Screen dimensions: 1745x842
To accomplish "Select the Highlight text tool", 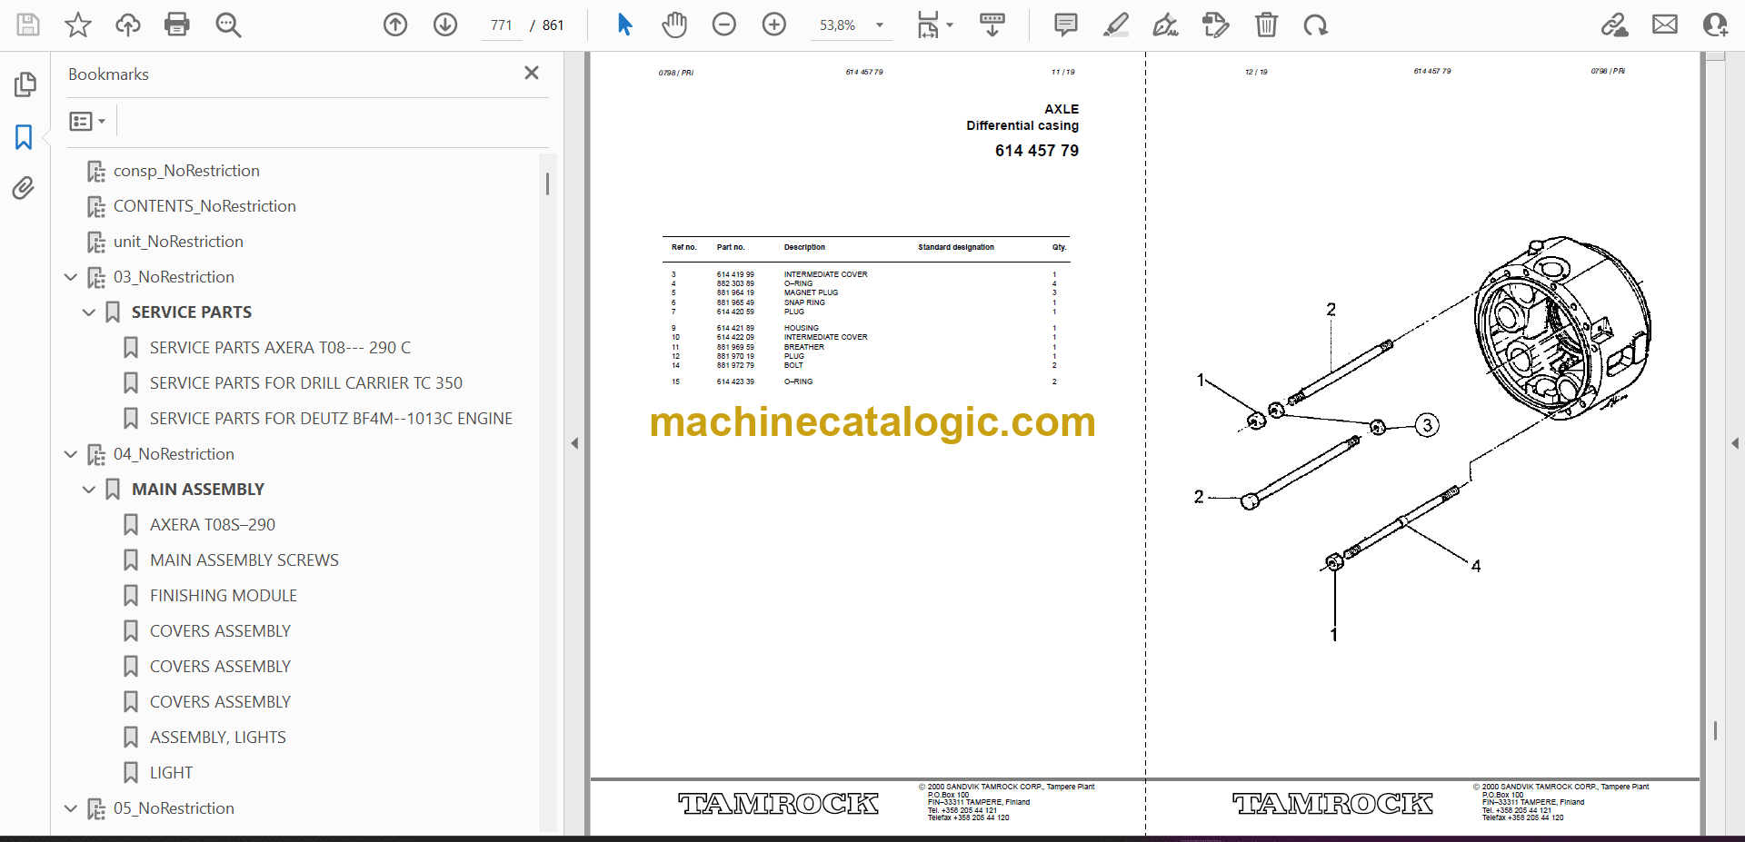I will coord(1116,25).
